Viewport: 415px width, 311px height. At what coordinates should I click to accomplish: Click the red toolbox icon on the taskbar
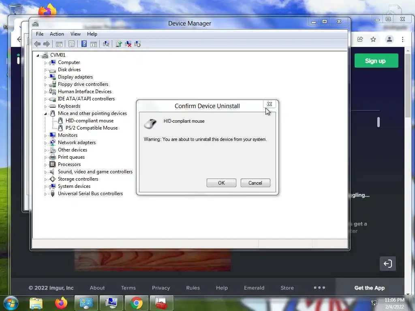pyautogui.click(x=161, y=303)
